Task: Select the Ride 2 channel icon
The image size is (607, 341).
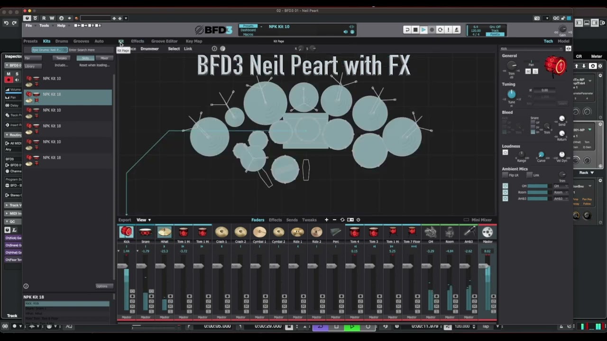Action: [x=316, y=232]
